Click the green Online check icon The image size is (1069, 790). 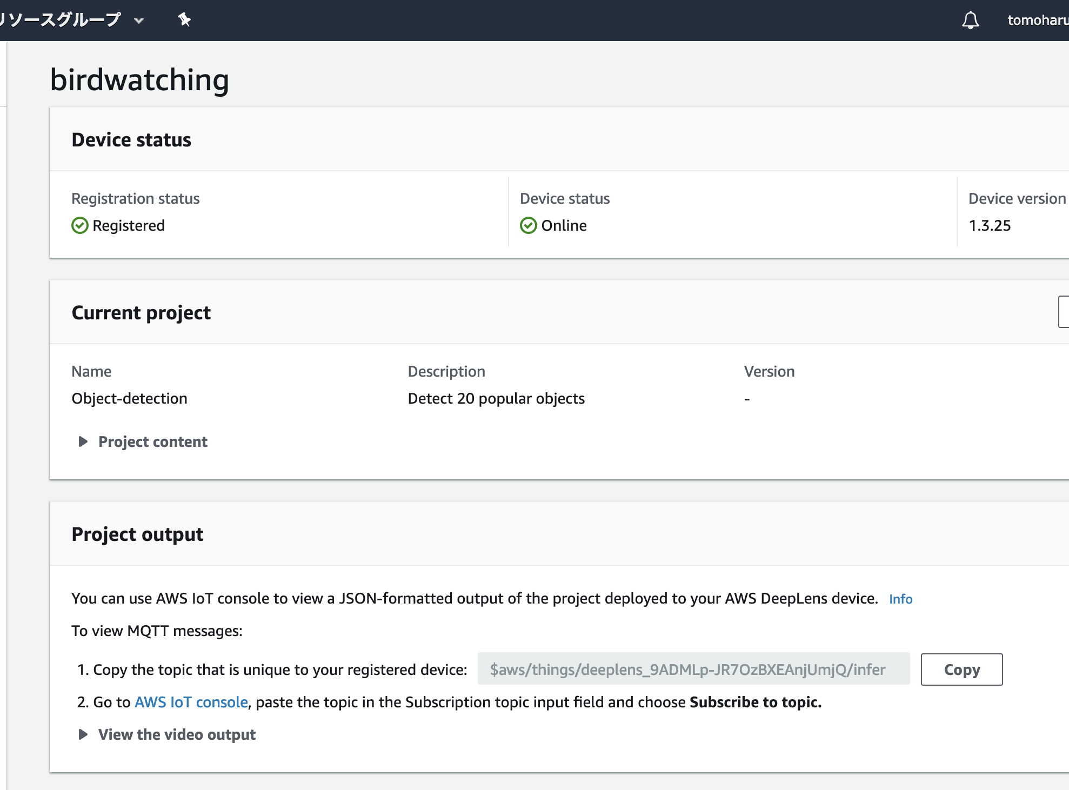[528, 225]
